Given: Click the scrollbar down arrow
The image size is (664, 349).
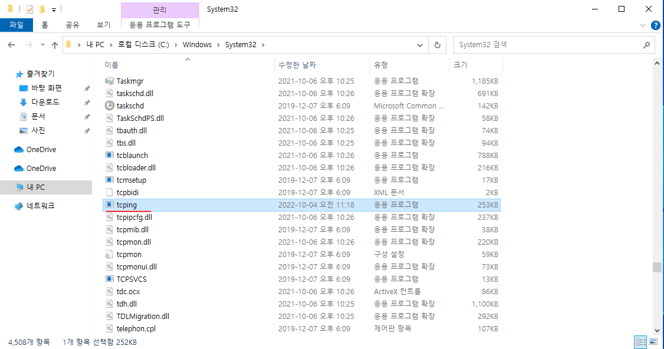Looking at the screenshot, I should click(x=657, y=331).
